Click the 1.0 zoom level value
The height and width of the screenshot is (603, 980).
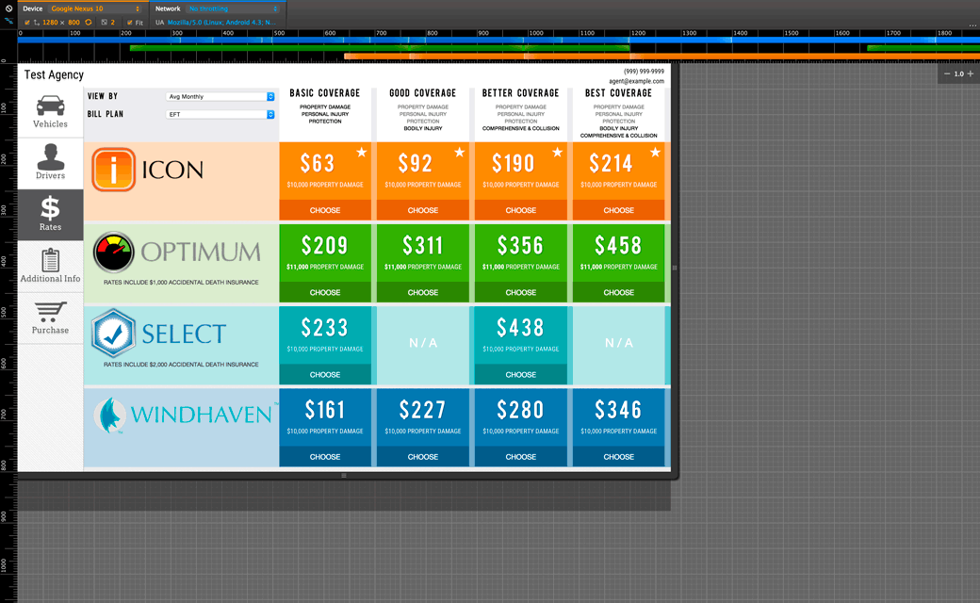[958, 73]
